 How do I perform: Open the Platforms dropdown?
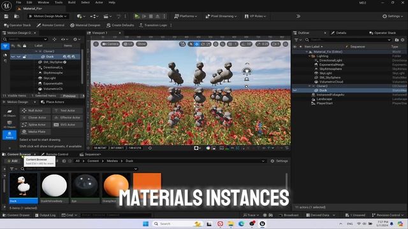[186, 16]
